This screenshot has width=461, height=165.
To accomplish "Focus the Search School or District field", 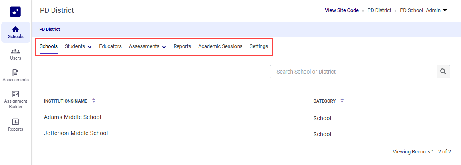I will (x=353, y=71).
